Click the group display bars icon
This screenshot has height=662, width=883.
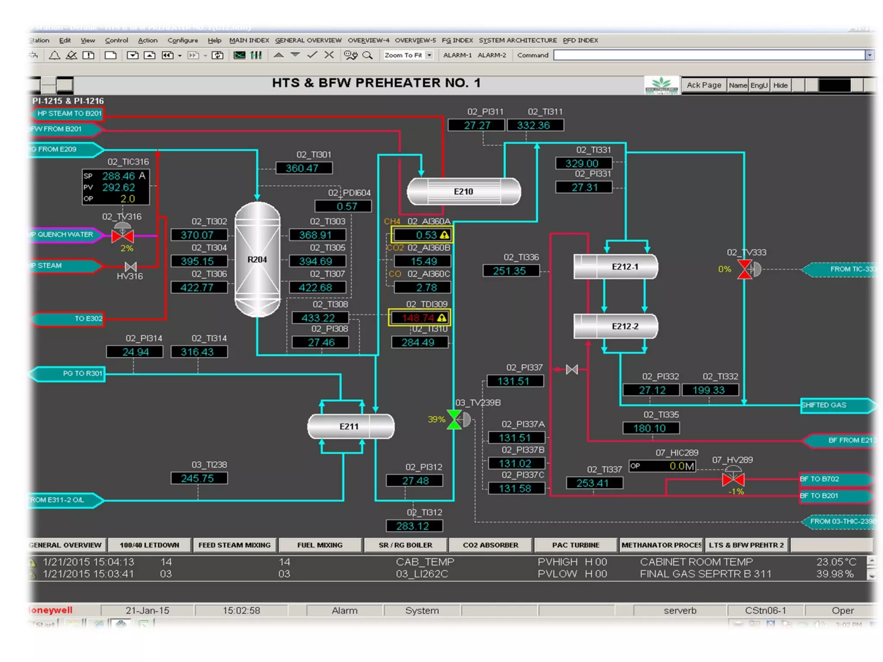pyautogui.click(x=257, y=55)
